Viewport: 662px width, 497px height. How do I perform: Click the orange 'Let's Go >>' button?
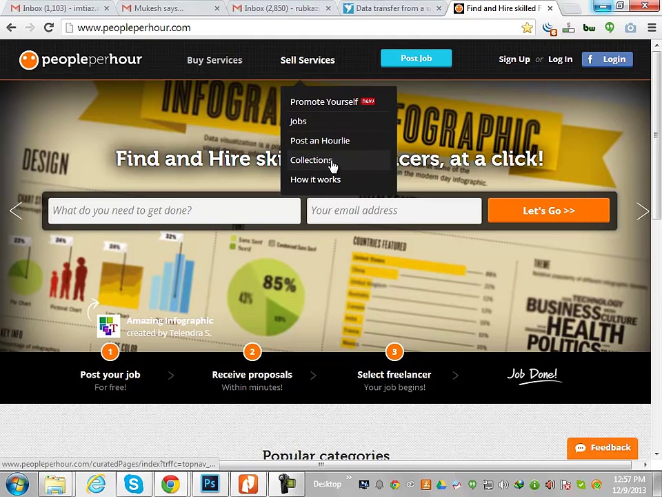(548, 211)
